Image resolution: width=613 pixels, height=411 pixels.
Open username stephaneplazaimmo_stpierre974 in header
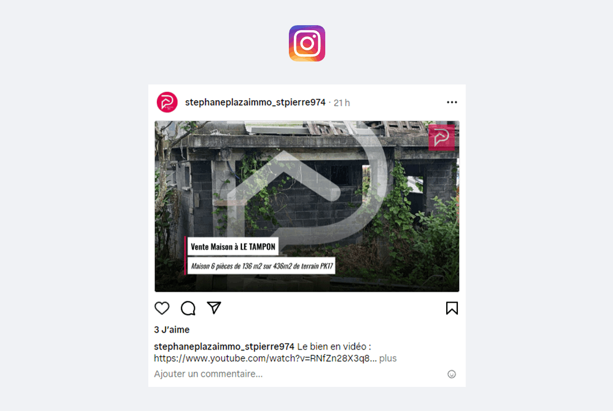[255, 102]
